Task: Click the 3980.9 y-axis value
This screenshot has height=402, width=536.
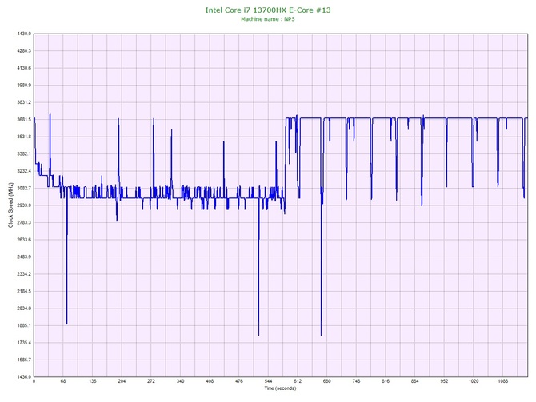Action: [x=24, y=85]
